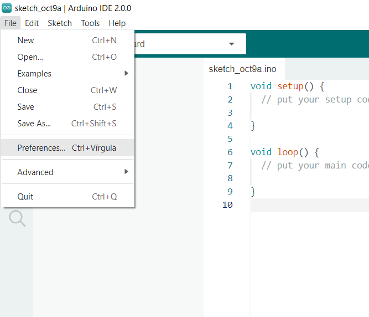Choose Open... from the File menu
The image size is (369, 317).
(x=67, y=57)
